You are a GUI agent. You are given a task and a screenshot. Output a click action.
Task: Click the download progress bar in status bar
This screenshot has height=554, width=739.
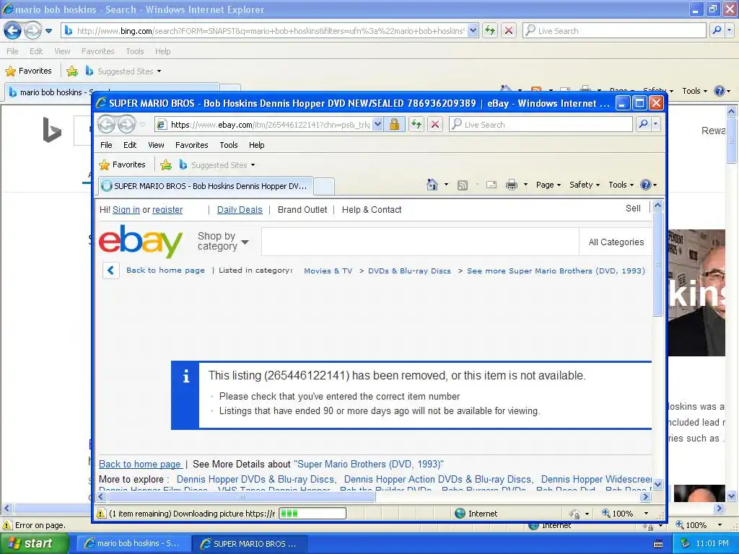coord(312,514)
